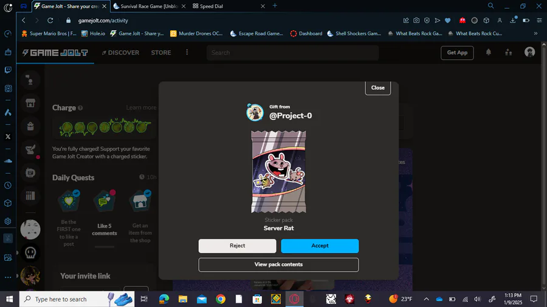The height and width of the screenshot is (307, 547).
Task: Open Twitch in Opera sidebar
Action: pos(8,70)
